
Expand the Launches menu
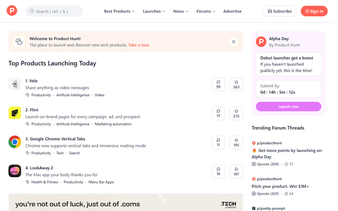coord(154,11)
